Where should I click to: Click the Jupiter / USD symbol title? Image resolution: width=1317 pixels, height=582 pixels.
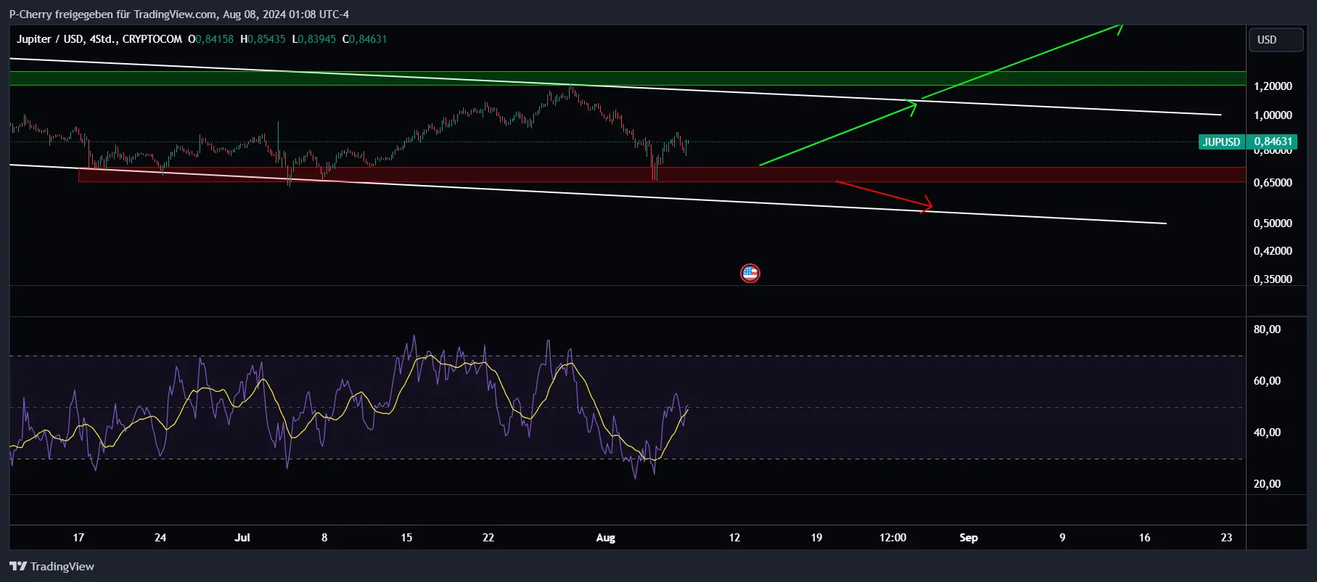(50, 39)
